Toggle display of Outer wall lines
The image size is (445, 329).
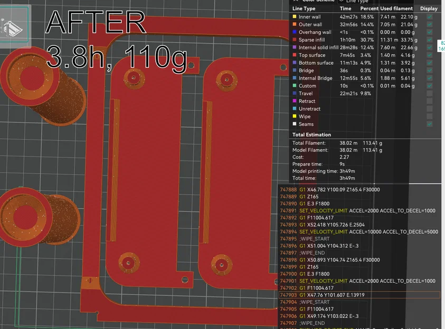coord(430,25)
